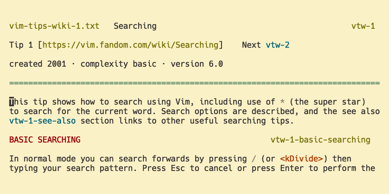The height and width of the screenshot is (194, 389).
Task: Click the <kDivide> key notation
Action: point(301,159)
